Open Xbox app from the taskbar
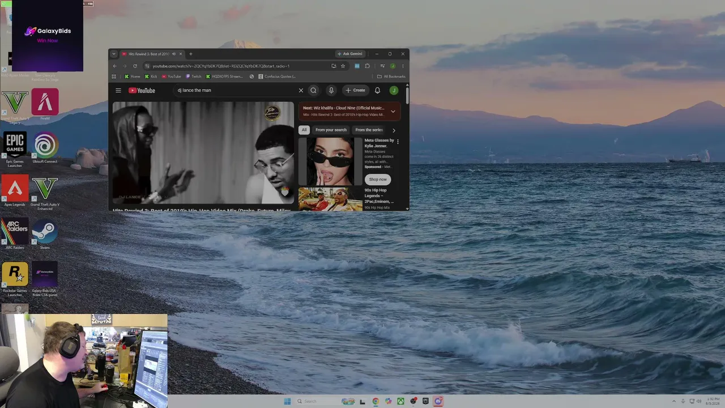 click(400, 401)
